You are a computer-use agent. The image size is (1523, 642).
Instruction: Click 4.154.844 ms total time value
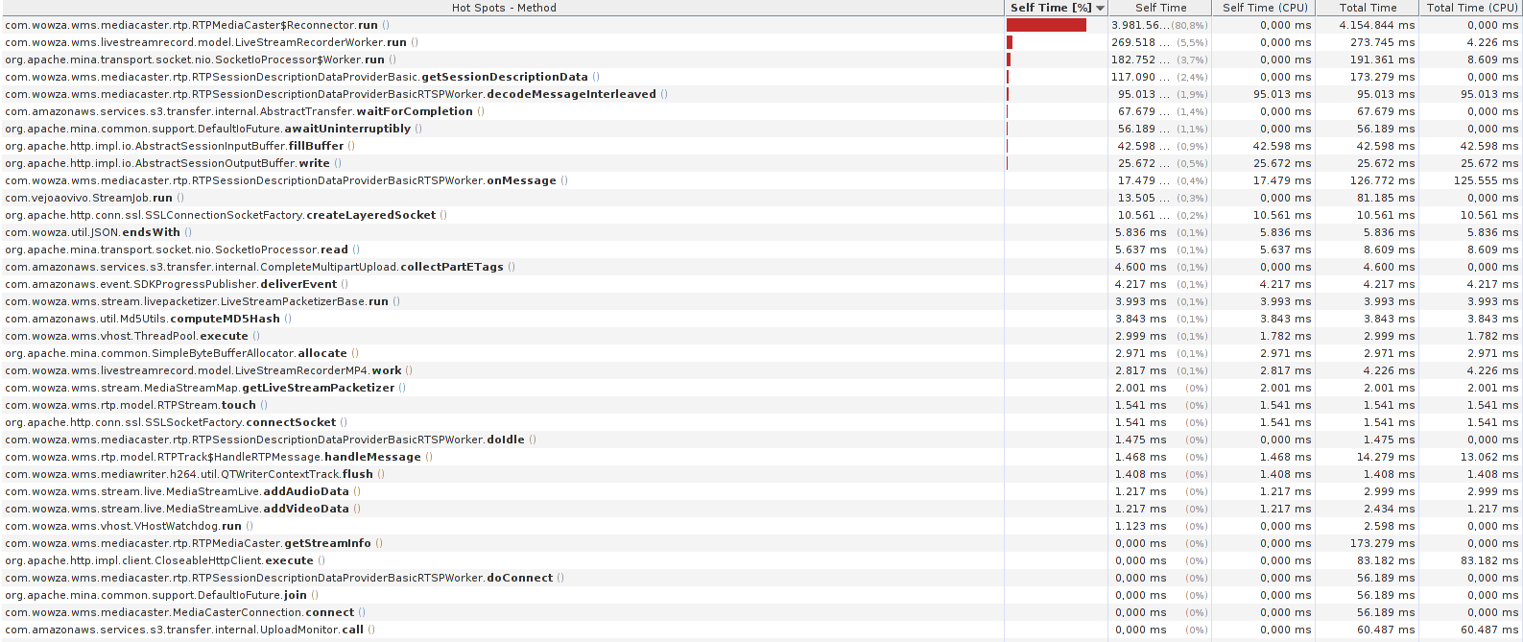pyautogui.click(x=1377, y=25)
